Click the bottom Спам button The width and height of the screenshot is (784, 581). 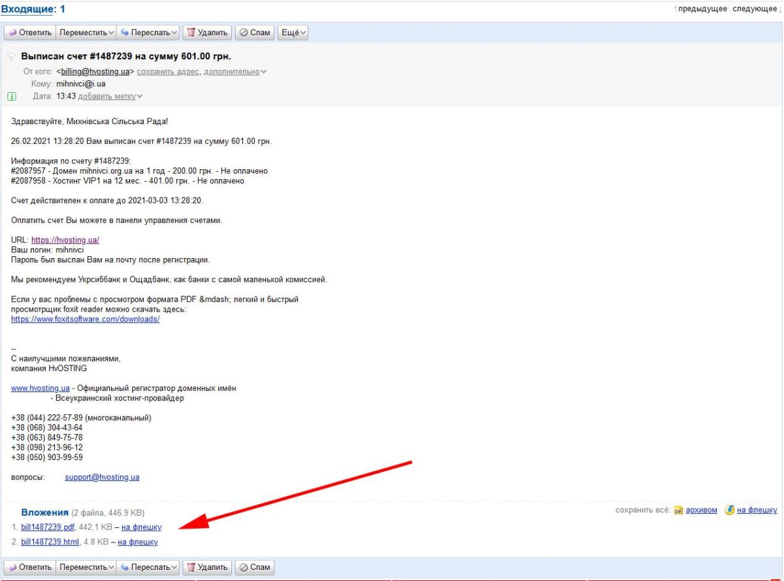point(254,567)
